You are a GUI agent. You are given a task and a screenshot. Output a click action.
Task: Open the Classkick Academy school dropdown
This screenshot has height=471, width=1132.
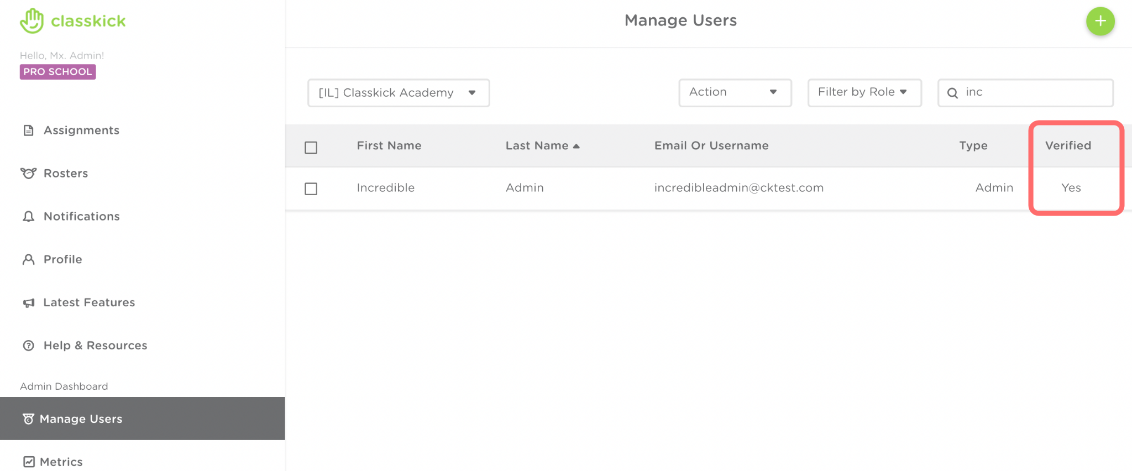399,93
